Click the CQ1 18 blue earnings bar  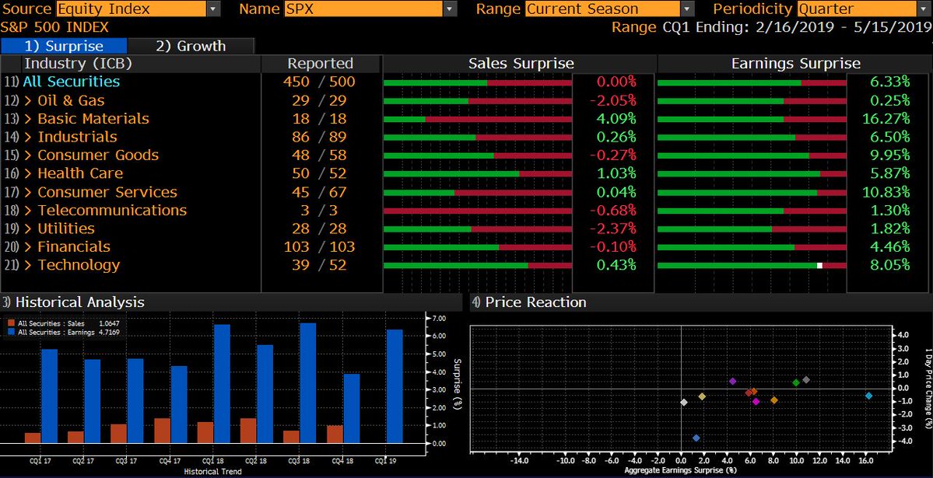pos(222,384)
